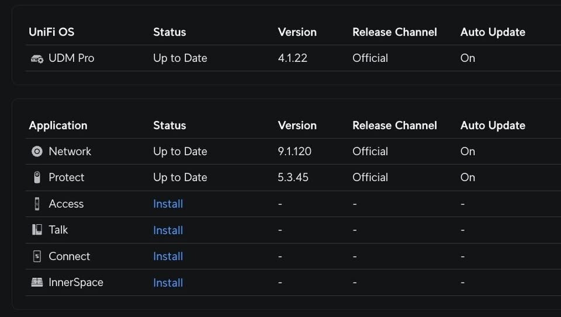Install the Connect application

pos(168,256)
